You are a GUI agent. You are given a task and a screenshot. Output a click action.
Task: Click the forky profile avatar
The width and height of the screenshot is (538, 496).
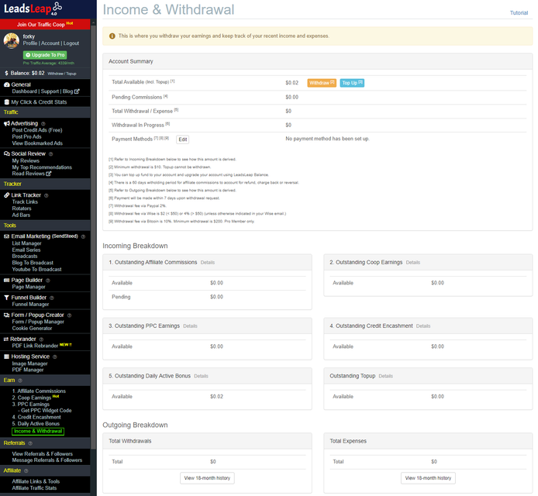click(12, 40)
